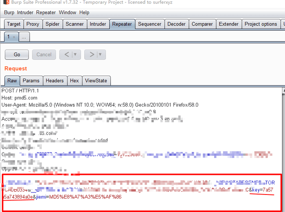
Task: Click the 'MD5%E8%A7%A3%E5%AF%86' parameter value
Action: pos(85,197)
